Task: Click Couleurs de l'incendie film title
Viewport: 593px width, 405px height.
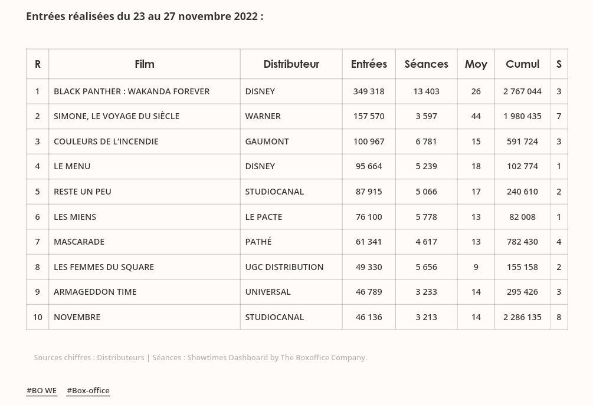Action: click(x=106, y=141)
